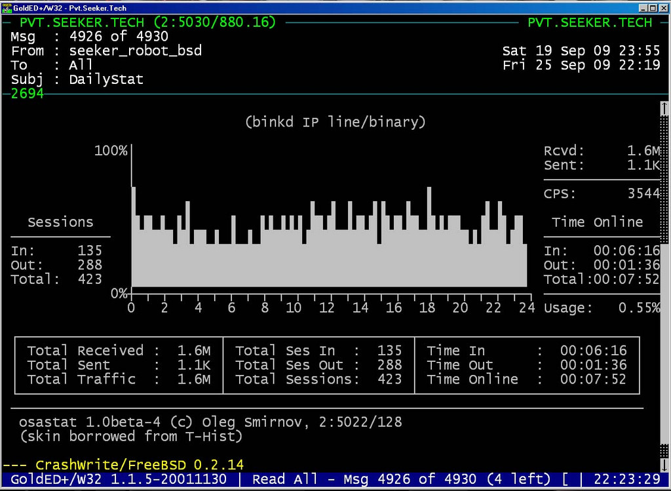
Task: Click the clock in the status bar
Action: [x=633, y=479]
